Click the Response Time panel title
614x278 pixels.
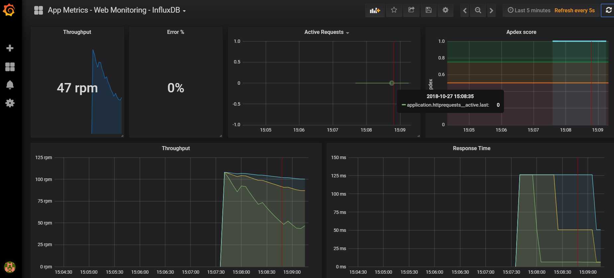click(x=471, y=148)
